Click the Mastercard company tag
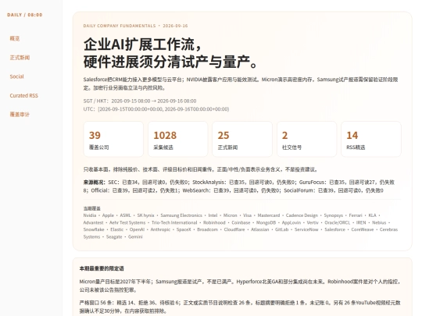422x316 pixels. [x=269, y=215]
